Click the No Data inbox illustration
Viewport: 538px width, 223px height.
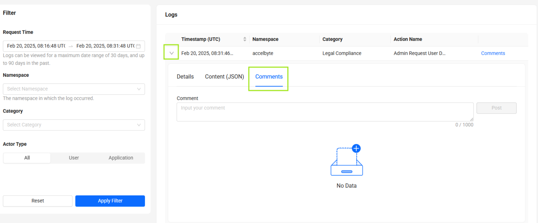pos(347,160)
